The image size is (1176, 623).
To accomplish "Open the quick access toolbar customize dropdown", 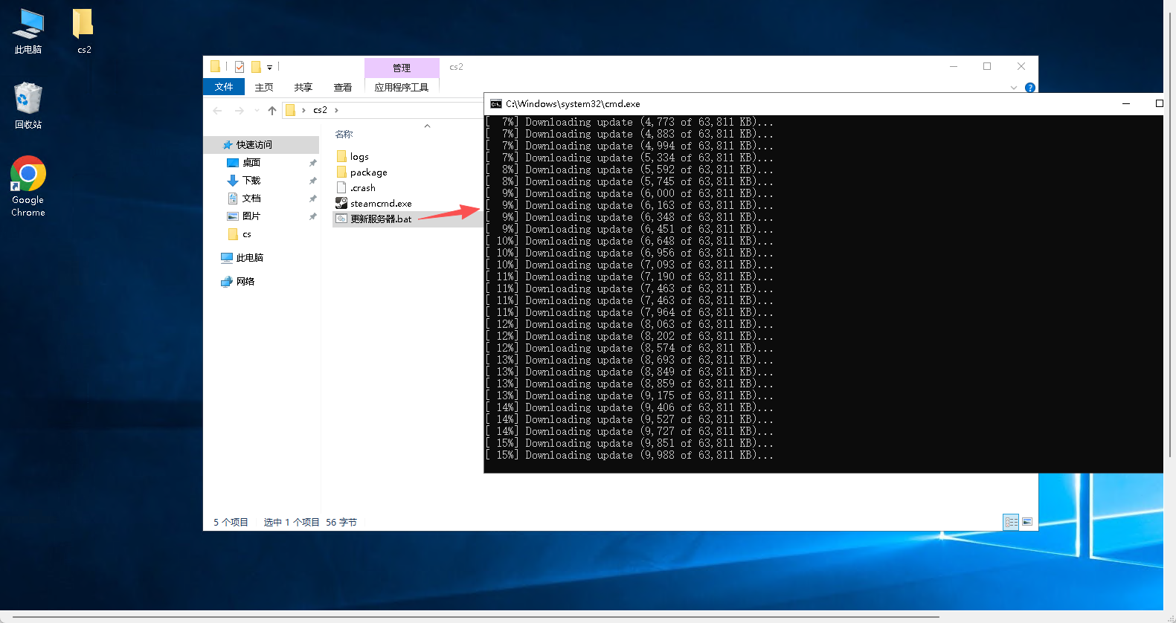I will click(x=269, y=68).
